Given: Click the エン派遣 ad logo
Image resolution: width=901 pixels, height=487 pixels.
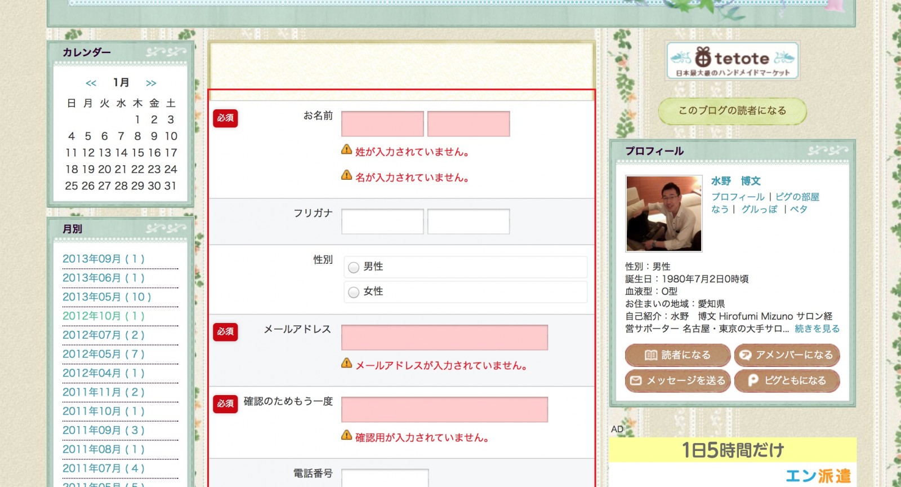Looking at the screenshot, I should pos(818,476).
